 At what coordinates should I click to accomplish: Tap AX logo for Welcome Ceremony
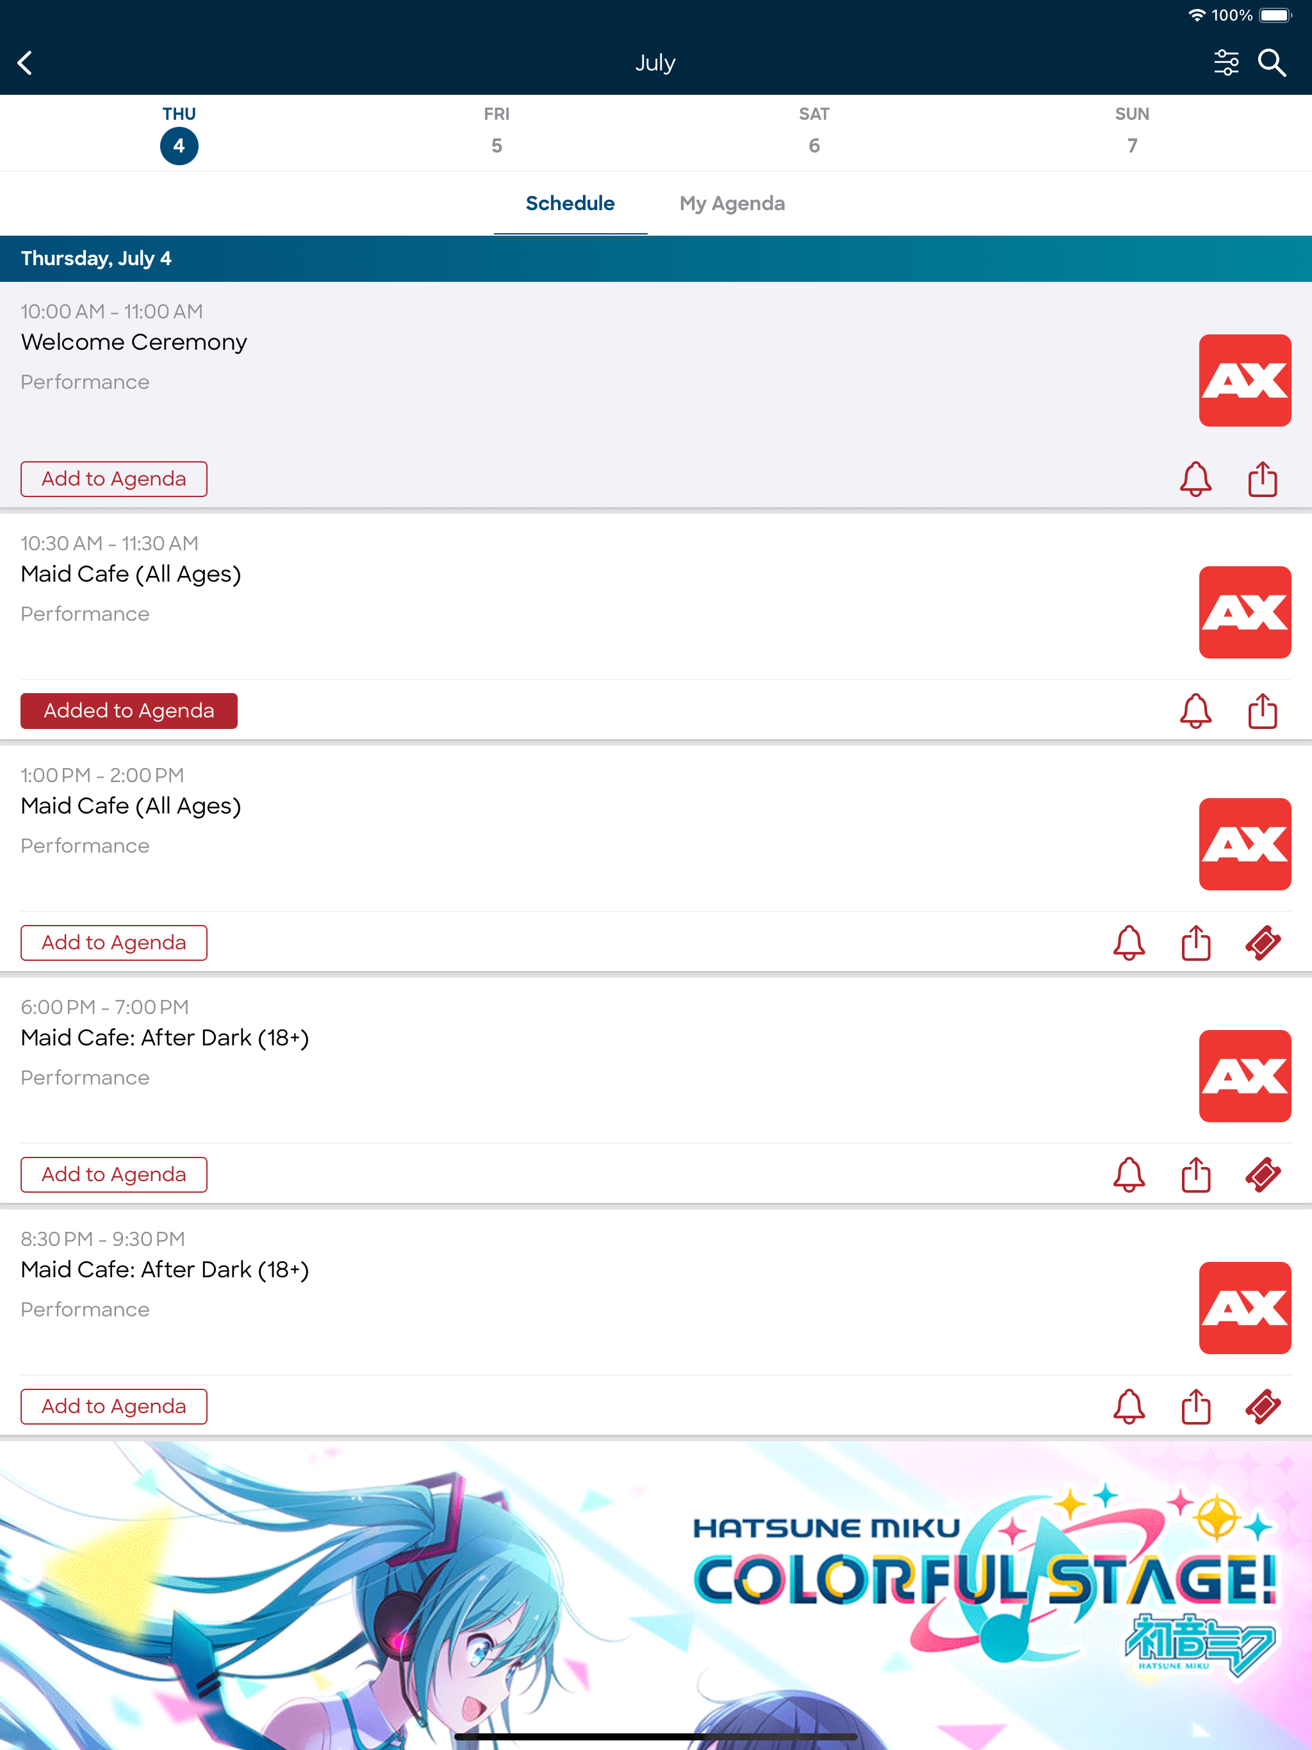coord(1245,380)
